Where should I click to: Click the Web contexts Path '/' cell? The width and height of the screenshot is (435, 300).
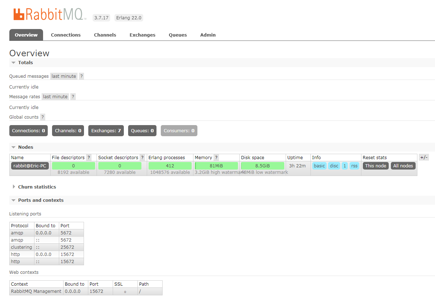150,291
